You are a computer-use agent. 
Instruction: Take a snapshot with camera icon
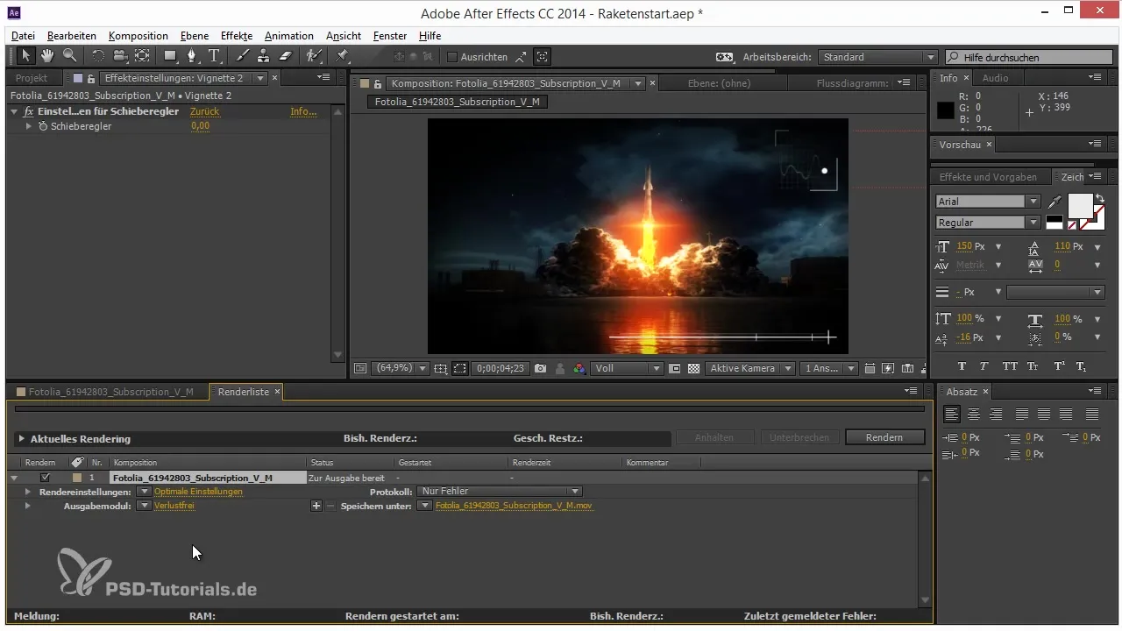(x=541, y=369)
